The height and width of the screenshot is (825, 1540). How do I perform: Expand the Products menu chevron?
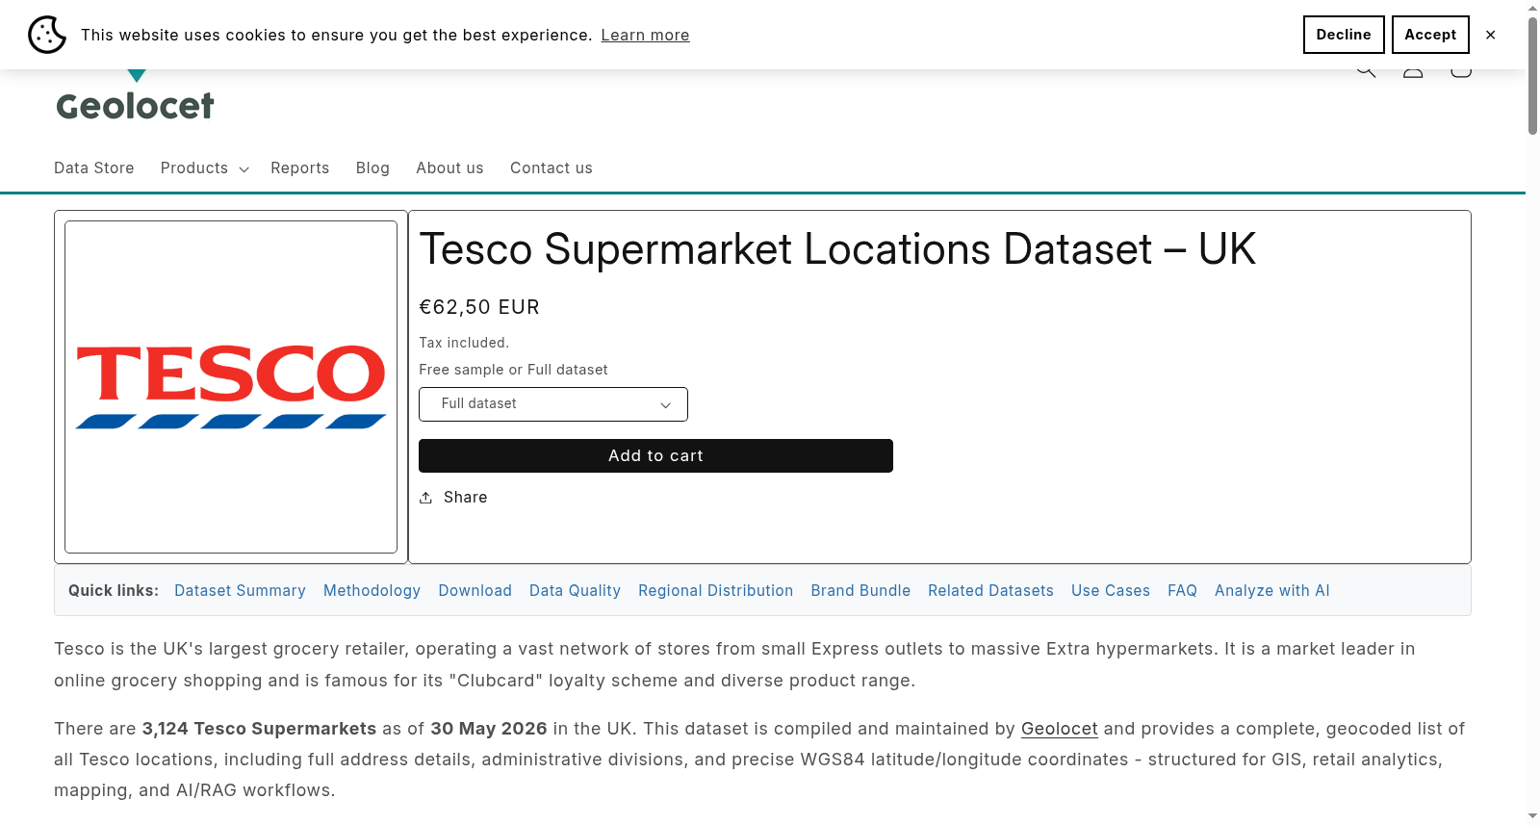(244, 169)
